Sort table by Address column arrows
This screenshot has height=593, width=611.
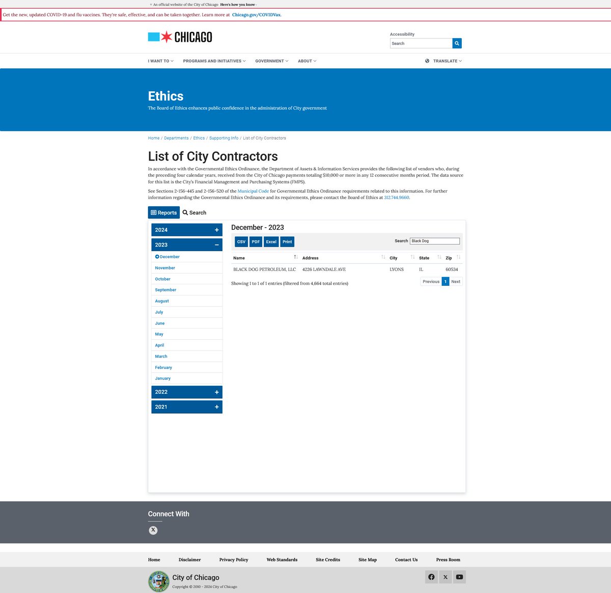[383, 257]
